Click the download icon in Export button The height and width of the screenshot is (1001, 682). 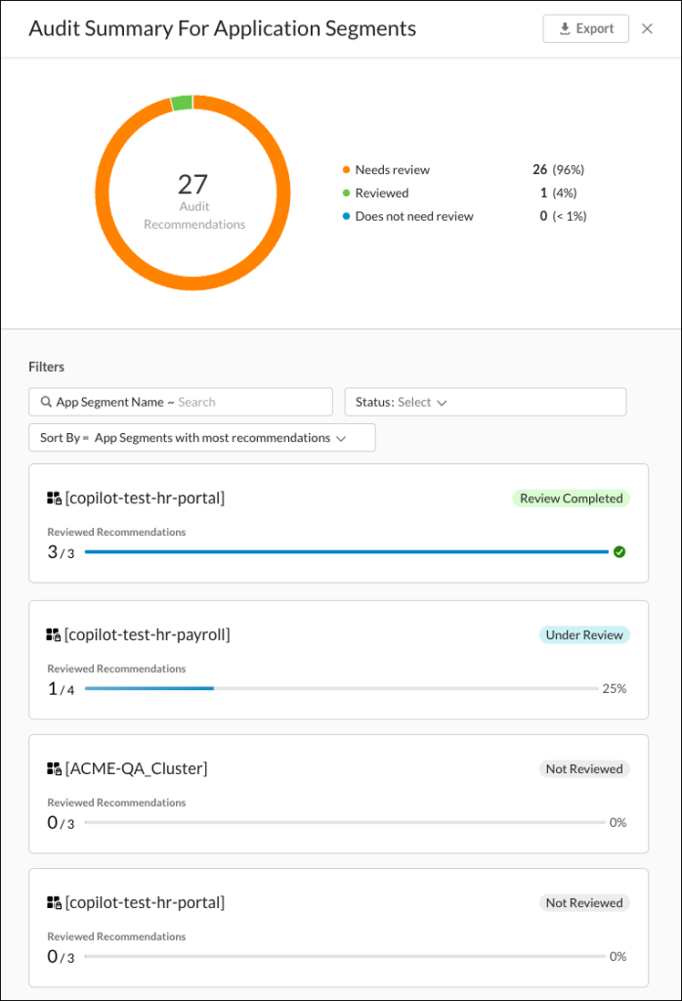[x=565, y=28]
